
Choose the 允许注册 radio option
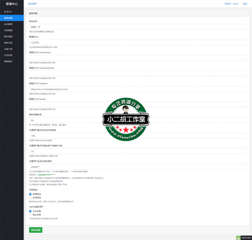click(30, 211)
